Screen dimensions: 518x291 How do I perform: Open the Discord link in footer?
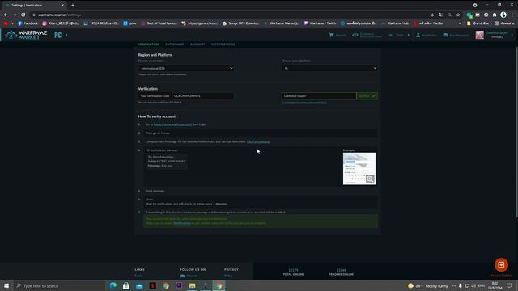click(x=189, y=276)
